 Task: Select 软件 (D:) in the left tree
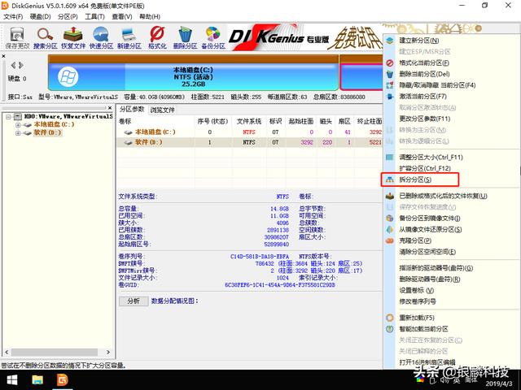[47, 132]
